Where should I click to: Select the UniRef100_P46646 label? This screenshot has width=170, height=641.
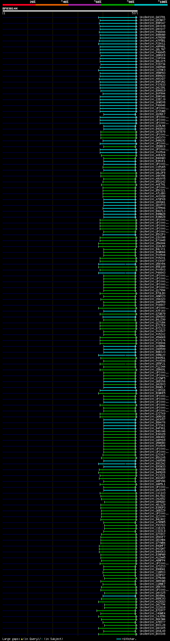point(152,105)
